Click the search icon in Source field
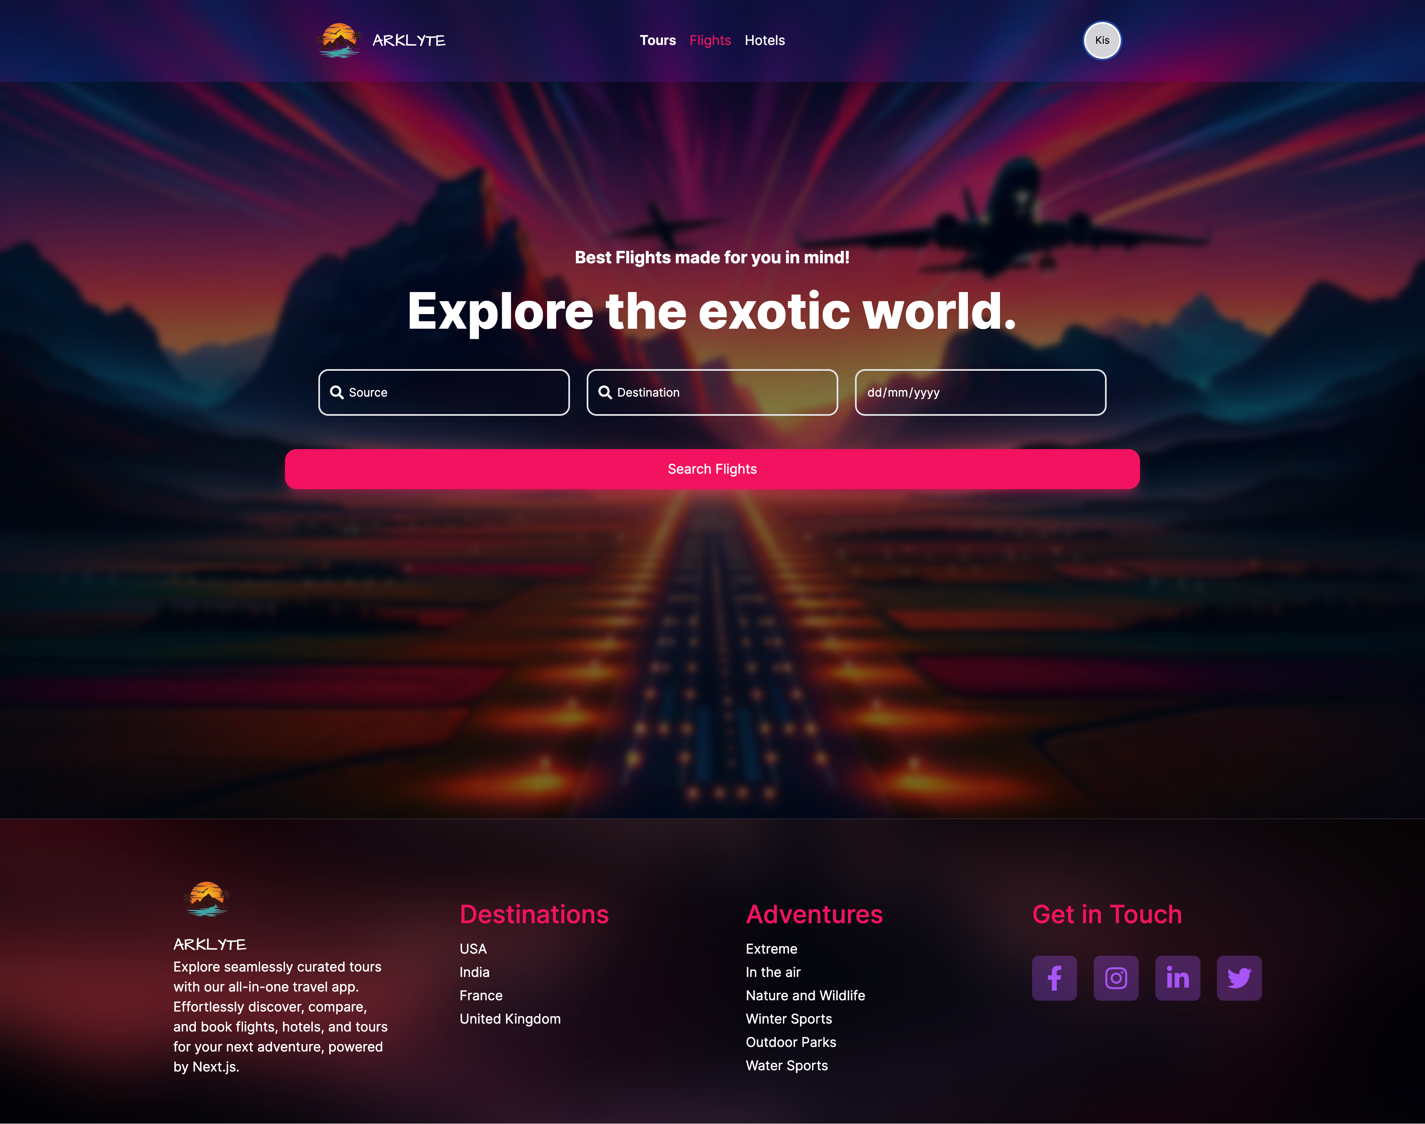 click(x=337, y=392)
